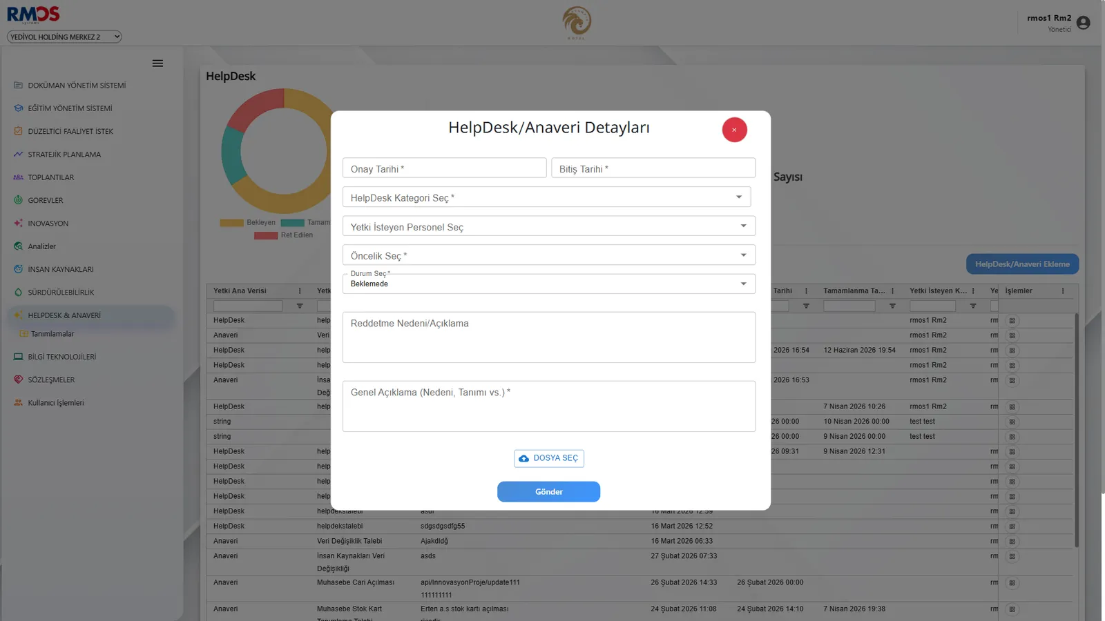
Task: Click the user account avatar icon
Action: click(x=1083, y=23)
